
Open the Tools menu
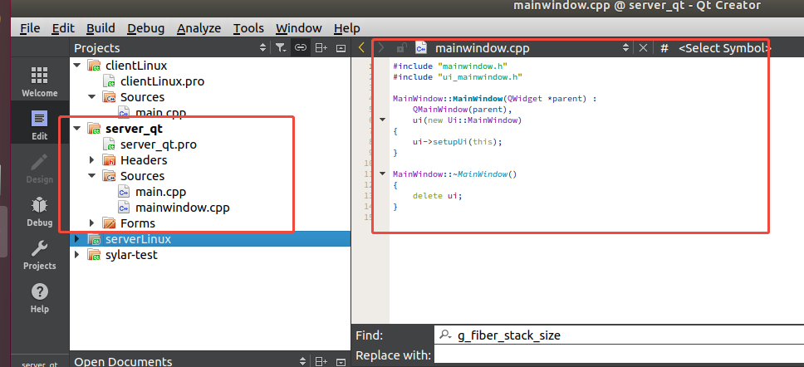pos(248,28)
